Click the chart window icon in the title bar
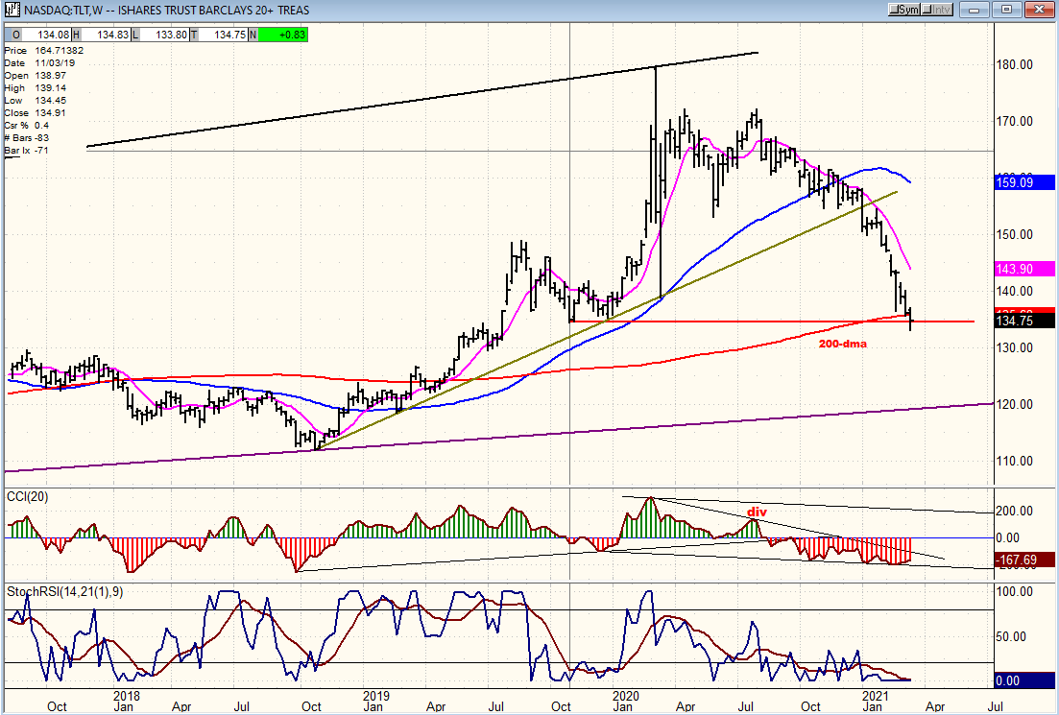 (12, 10)
